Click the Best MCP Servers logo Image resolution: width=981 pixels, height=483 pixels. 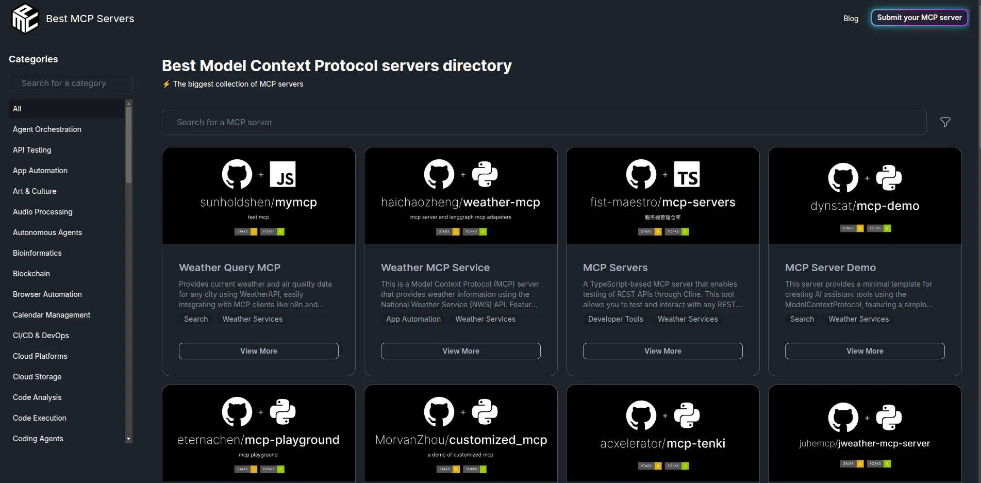click(x=25, y=18)
